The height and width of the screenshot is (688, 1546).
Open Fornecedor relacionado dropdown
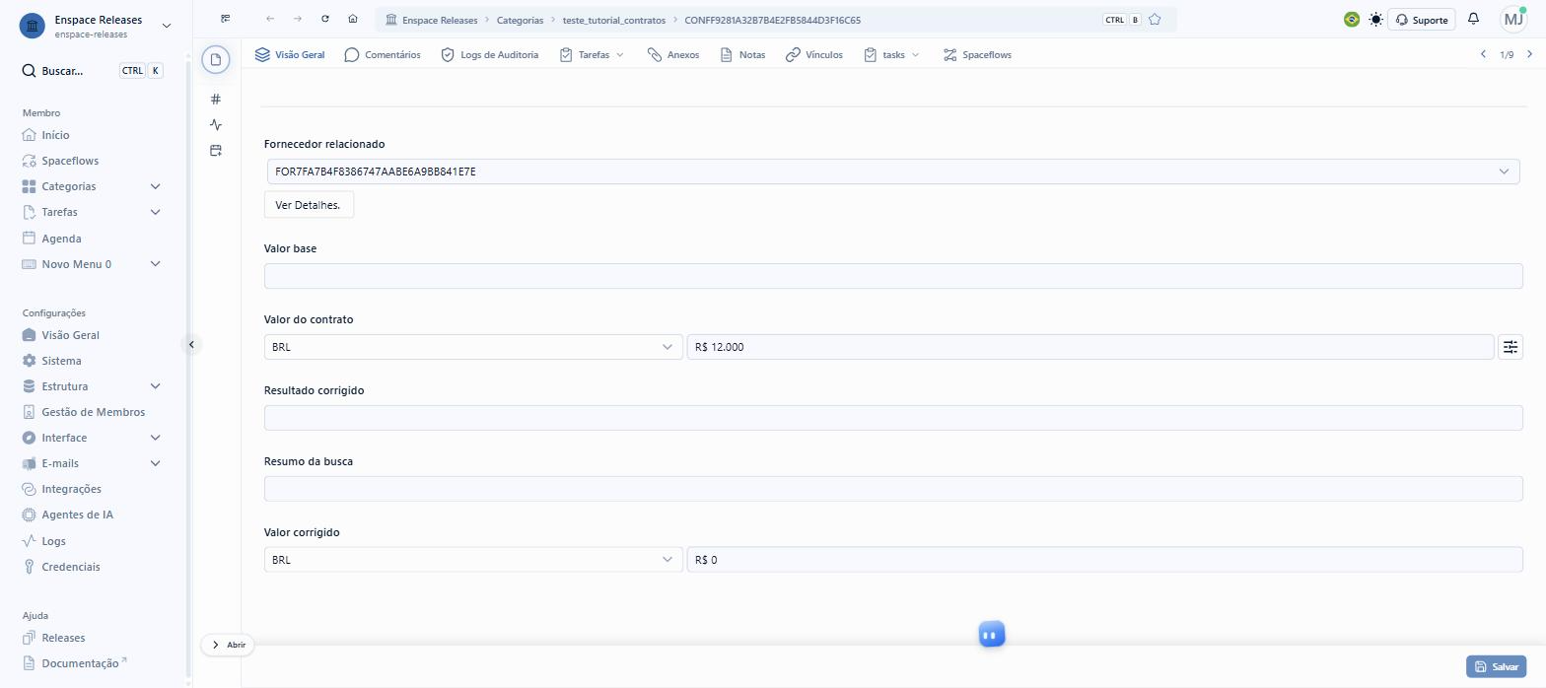coord(893,172)
